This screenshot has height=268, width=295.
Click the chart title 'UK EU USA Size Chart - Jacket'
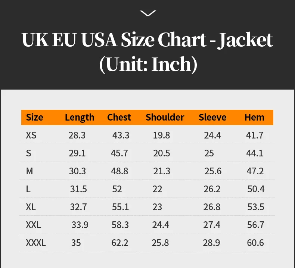point(147,40)
